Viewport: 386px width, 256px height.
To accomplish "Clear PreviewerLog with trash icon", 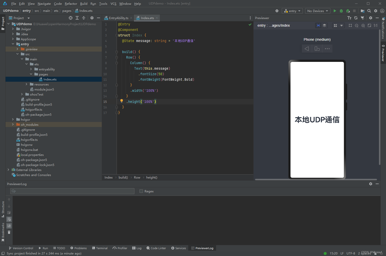I will pyautogui.click(x=9, y=232).
